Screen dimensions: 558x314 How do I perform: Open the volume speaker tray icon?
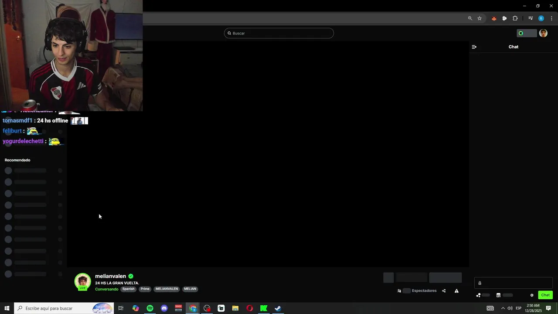tap(510, 308)
